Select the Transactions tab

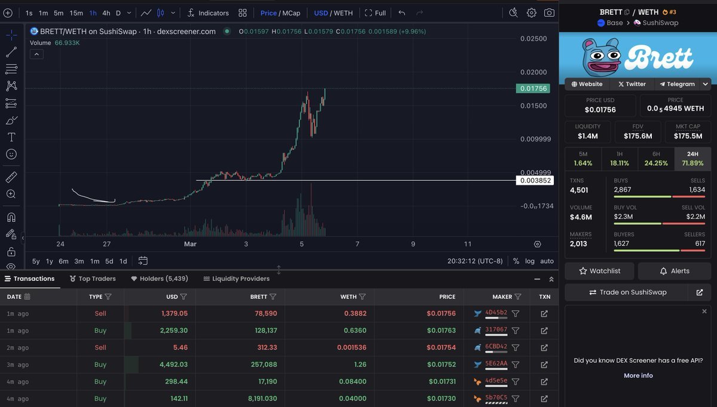[x=30, y=279]
